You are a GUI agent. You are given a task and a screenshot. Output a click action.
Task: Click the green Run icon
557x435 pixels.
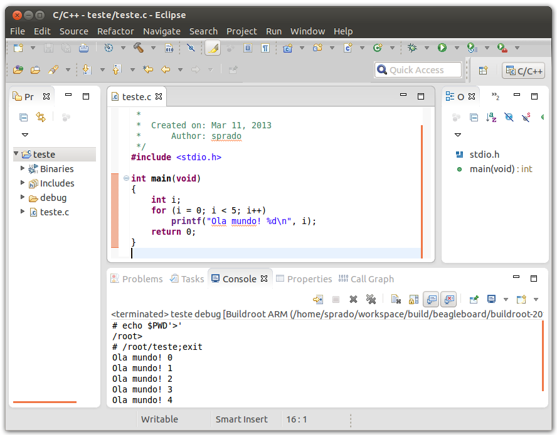point(442,48)
